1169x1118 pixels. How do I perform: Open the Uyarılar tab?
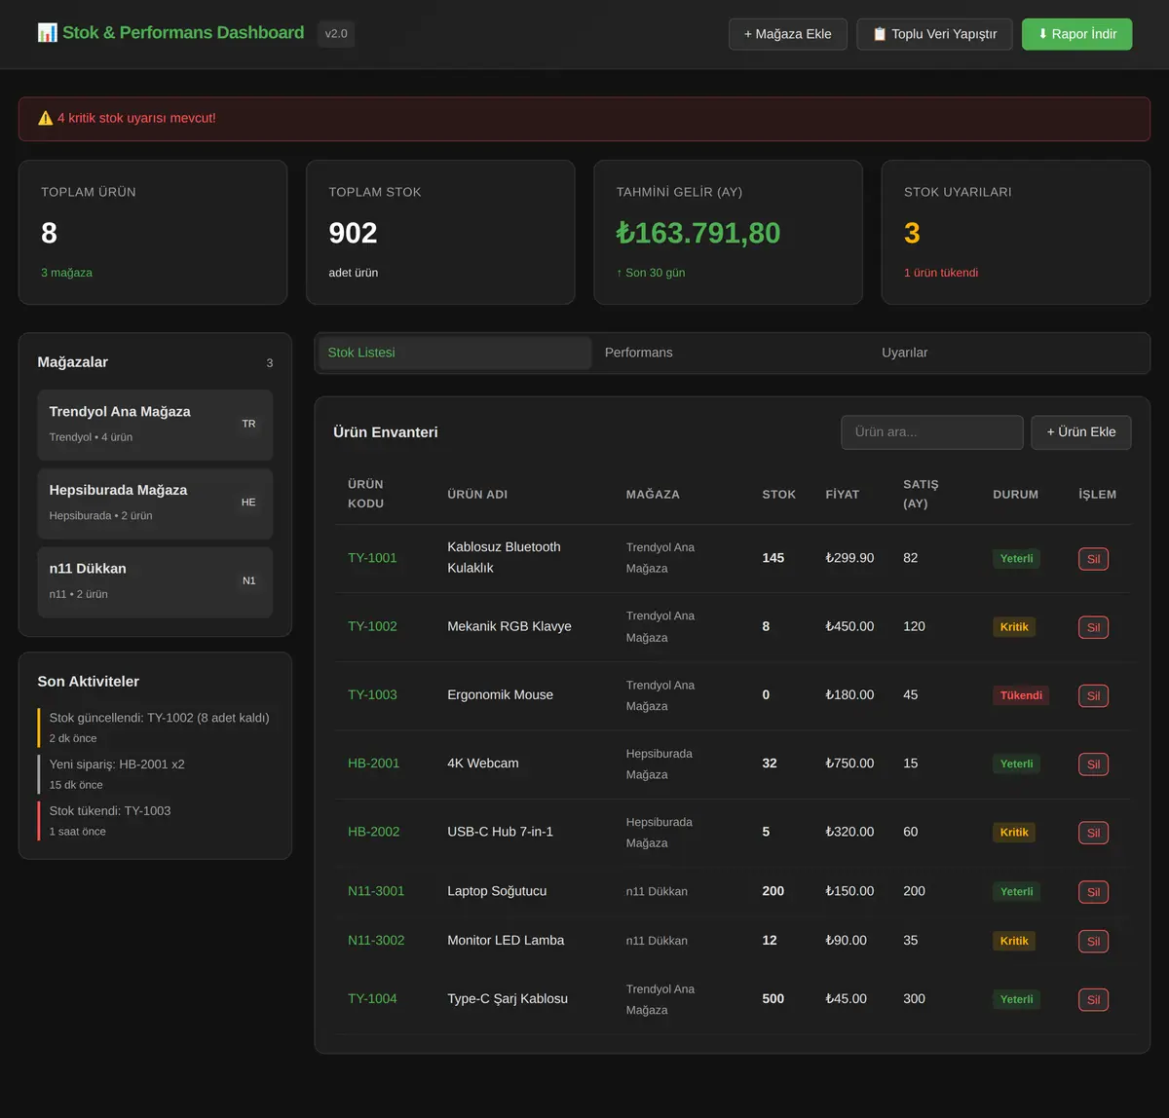click(x=1009, y=353)
